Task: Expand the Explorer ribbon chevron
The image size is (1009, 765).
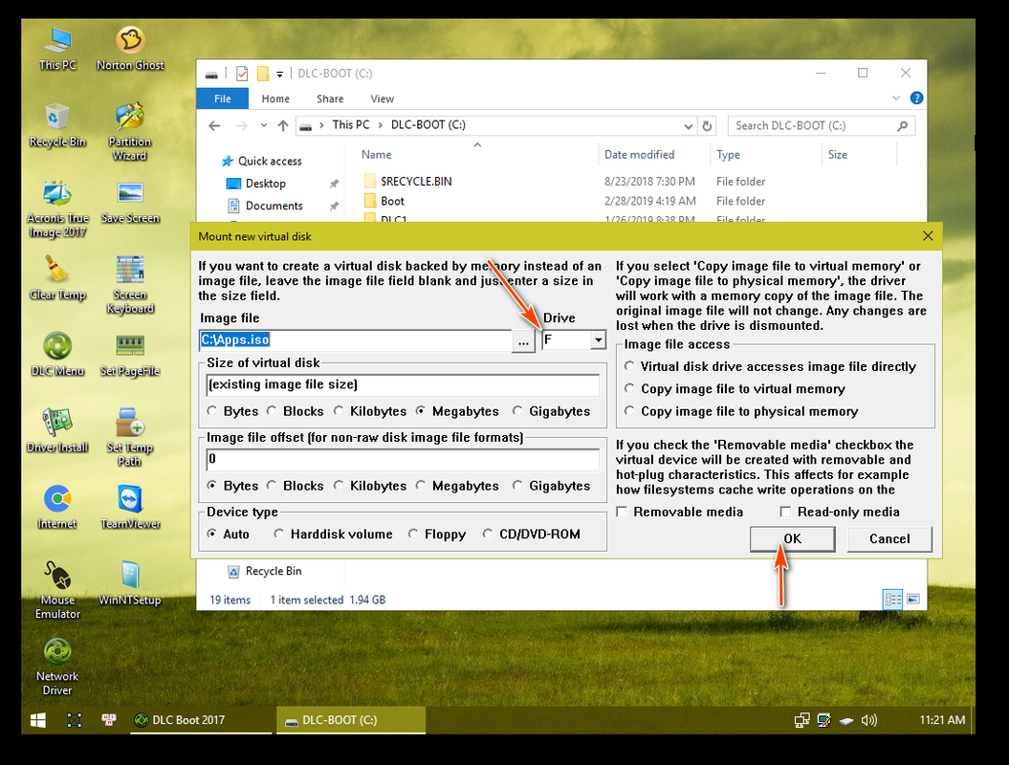Action: click(x=896, y=98)
